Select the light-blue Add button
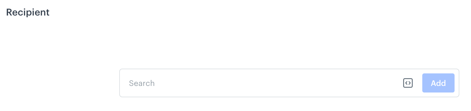Image resolution: width=471 pixels, height=111 pixels. (x=438, y=83)
